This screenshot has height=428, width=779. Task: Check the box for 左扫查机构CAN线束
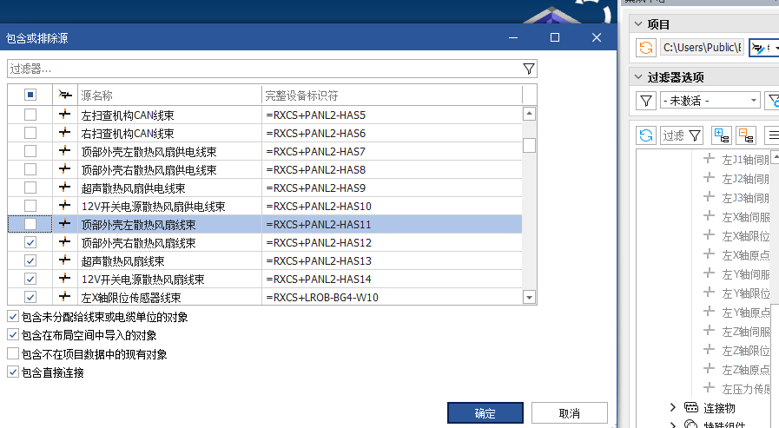[30, 115]
